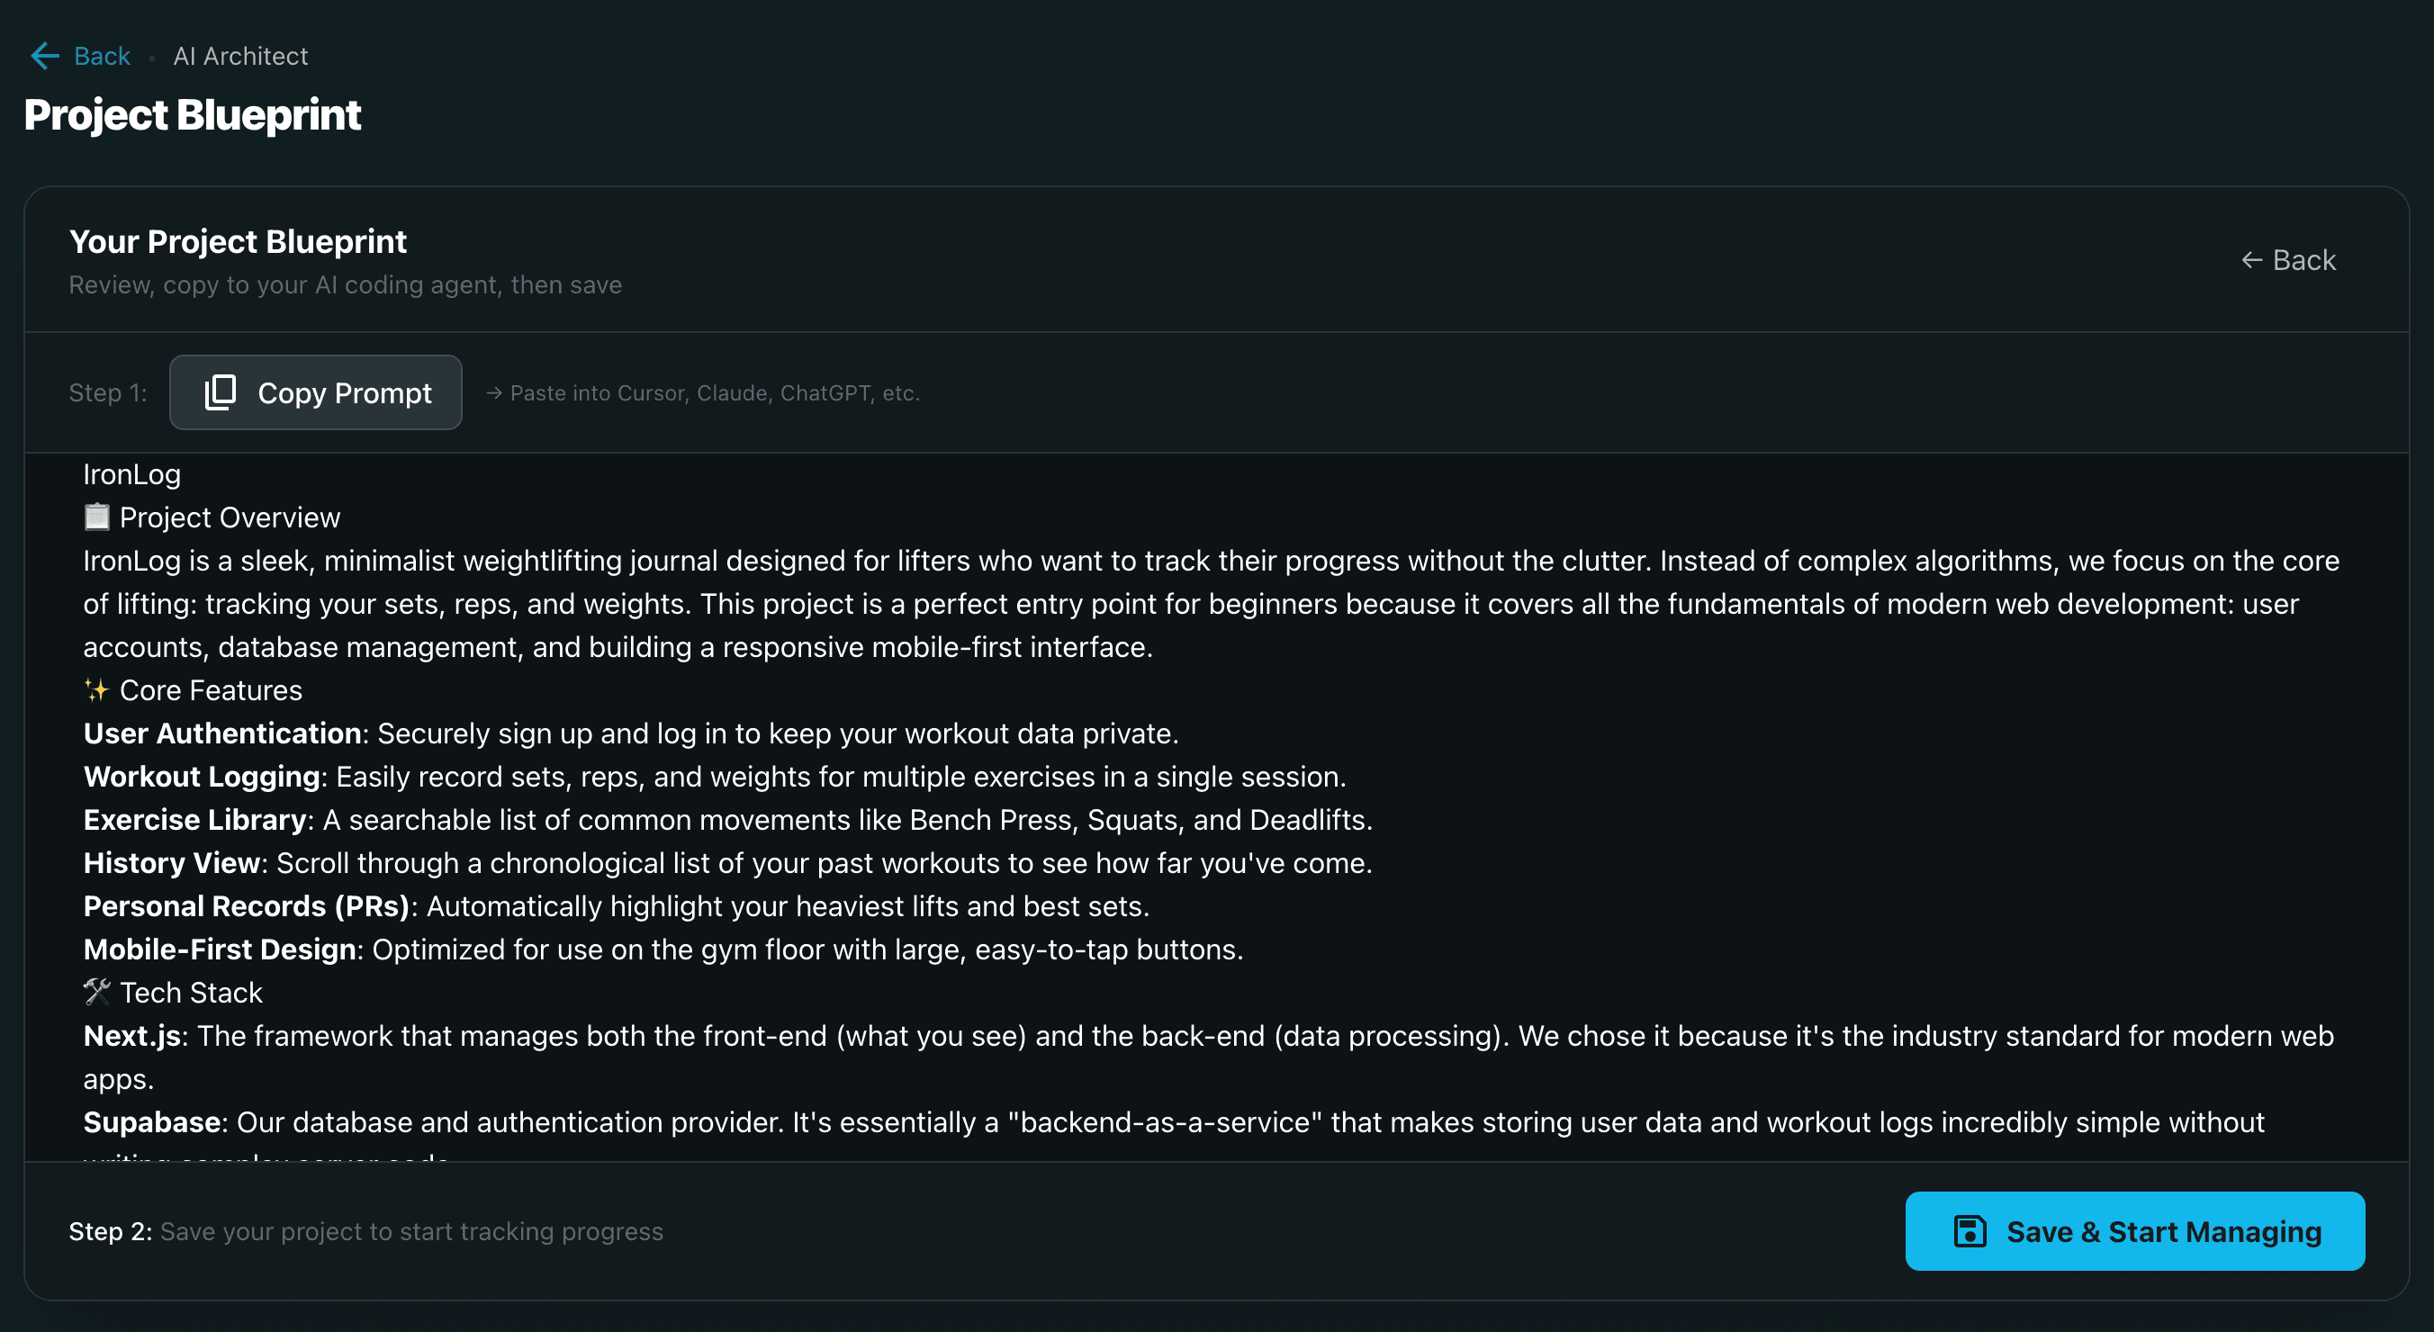Click the IronLog title in the prompt text
The height and width of the screenshot is (1332, 2434).
point(131,474)
